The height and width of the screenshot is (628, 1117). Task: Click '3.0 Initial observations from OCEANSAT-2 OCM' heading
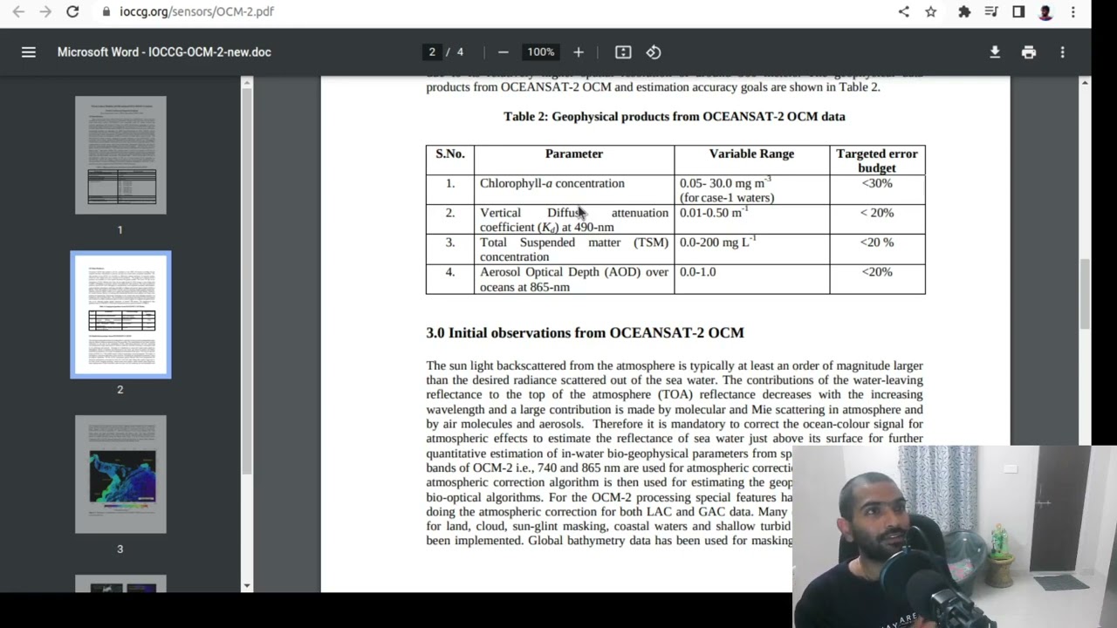(585, 332)
